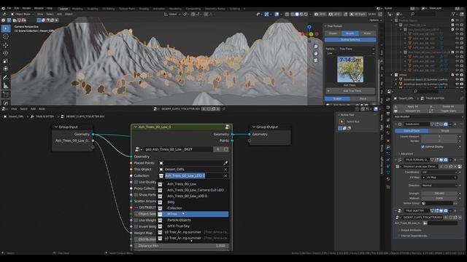Click the viewport pan hand gizmo
Screen dimensions: 467x262
(316, 53)
